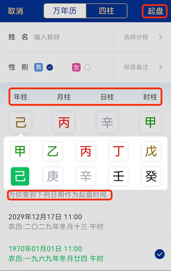This screenshot has width=171, height=271.
Task: Select the green 甲 stem tile in popup
Action: 20,151
